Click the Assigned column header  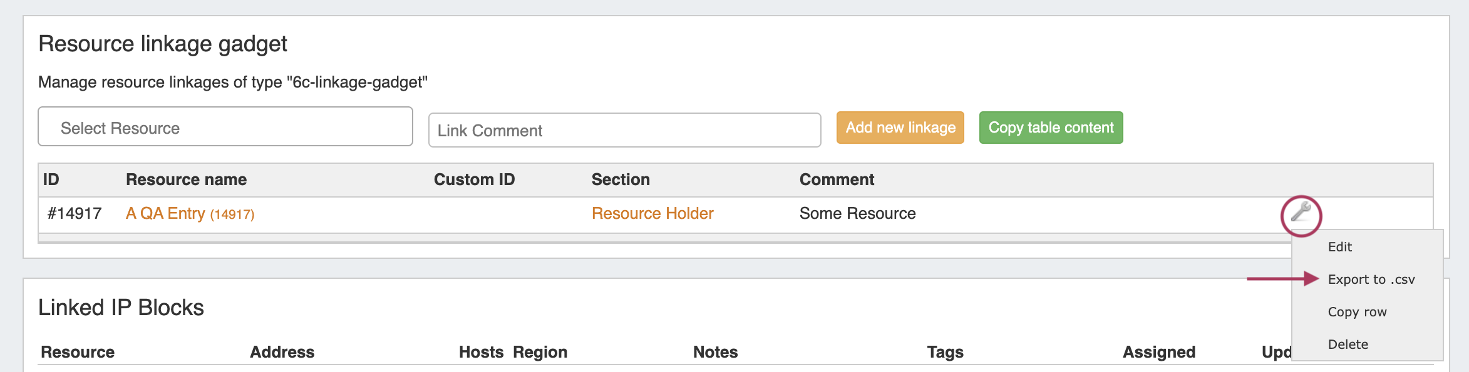1159,353
